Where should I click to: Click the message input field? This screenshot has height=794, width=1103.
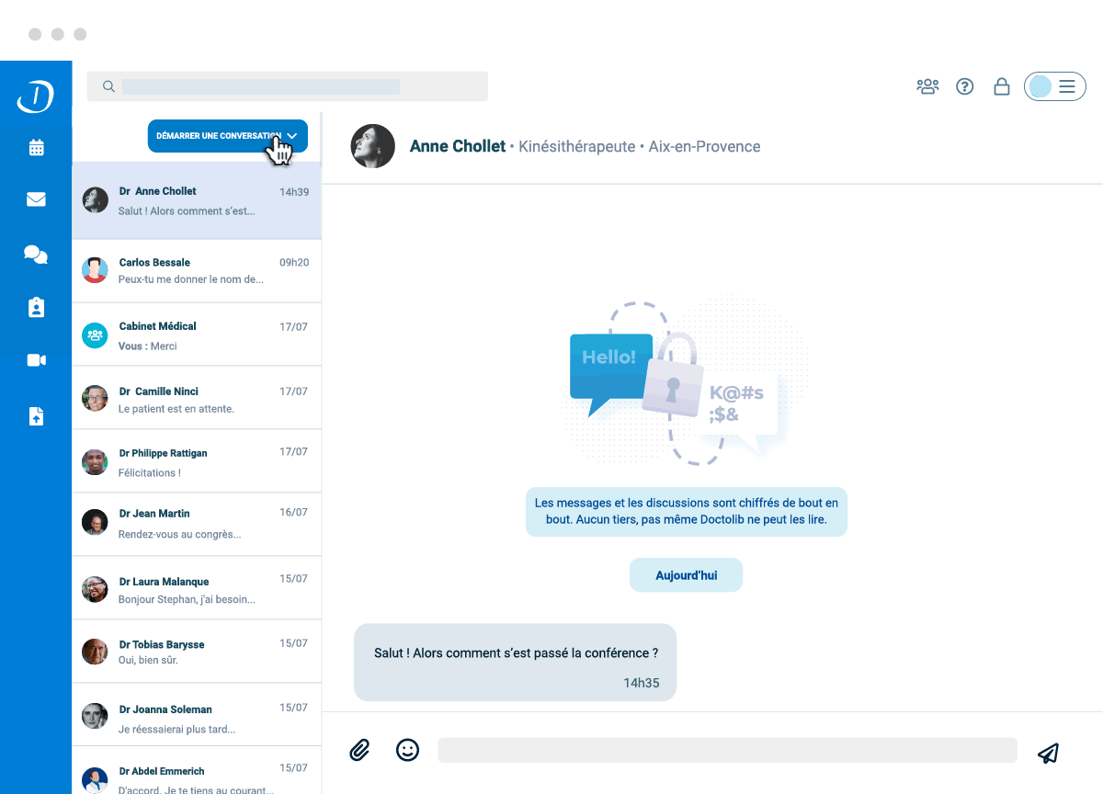point(726,750)
